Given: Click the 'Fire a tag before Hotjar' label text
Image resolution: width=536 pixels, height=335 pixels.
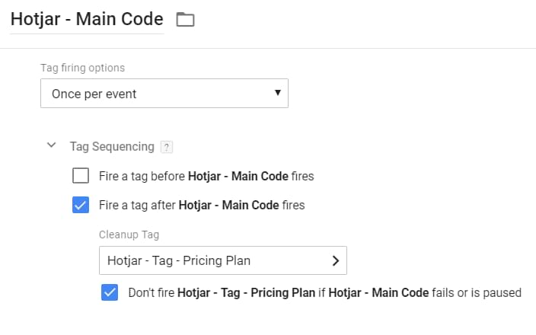Looking at the screenshot, I should pos(206,176).
